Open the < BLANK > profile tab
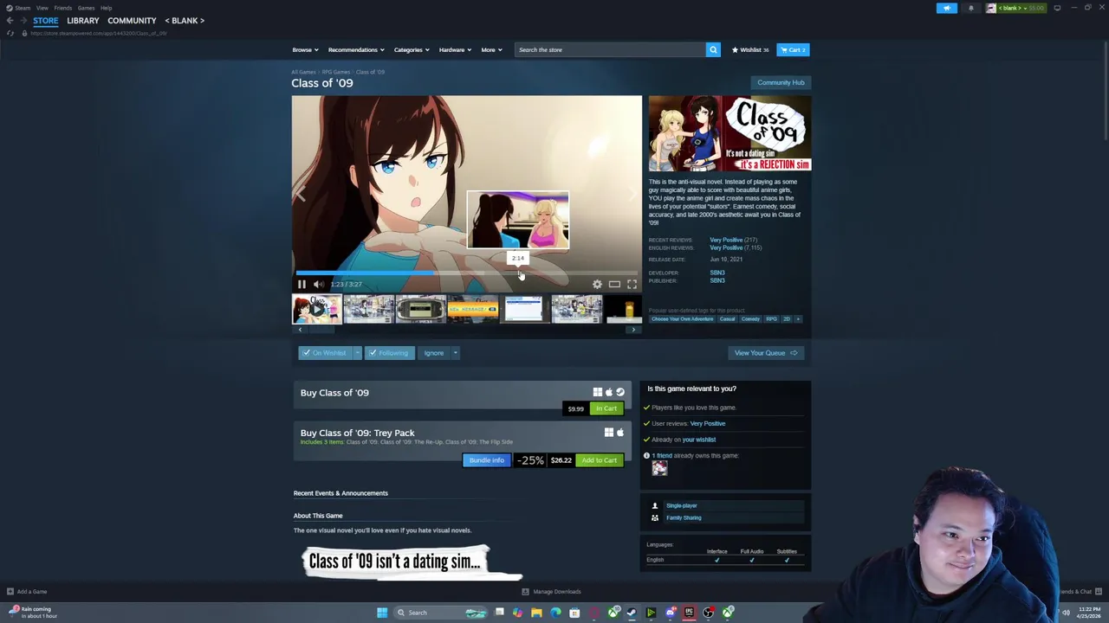 pyautogui.click(x=185, y=20)
